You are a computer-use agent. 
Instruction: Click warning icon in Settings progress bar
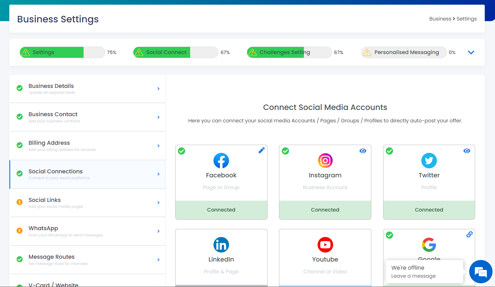[x=25, y=52]
